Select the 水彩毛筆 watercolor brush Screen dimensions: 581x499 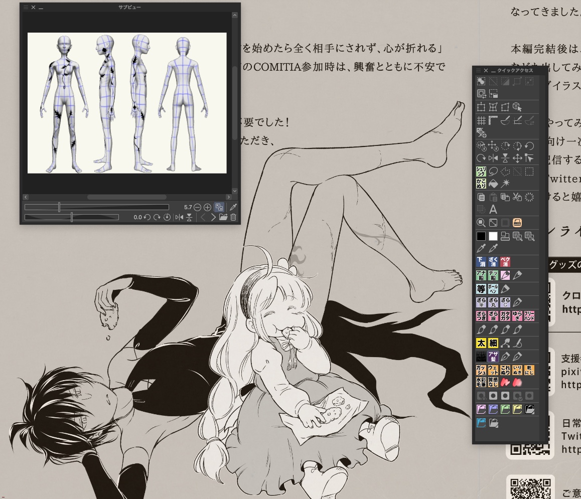coord(481,382)
